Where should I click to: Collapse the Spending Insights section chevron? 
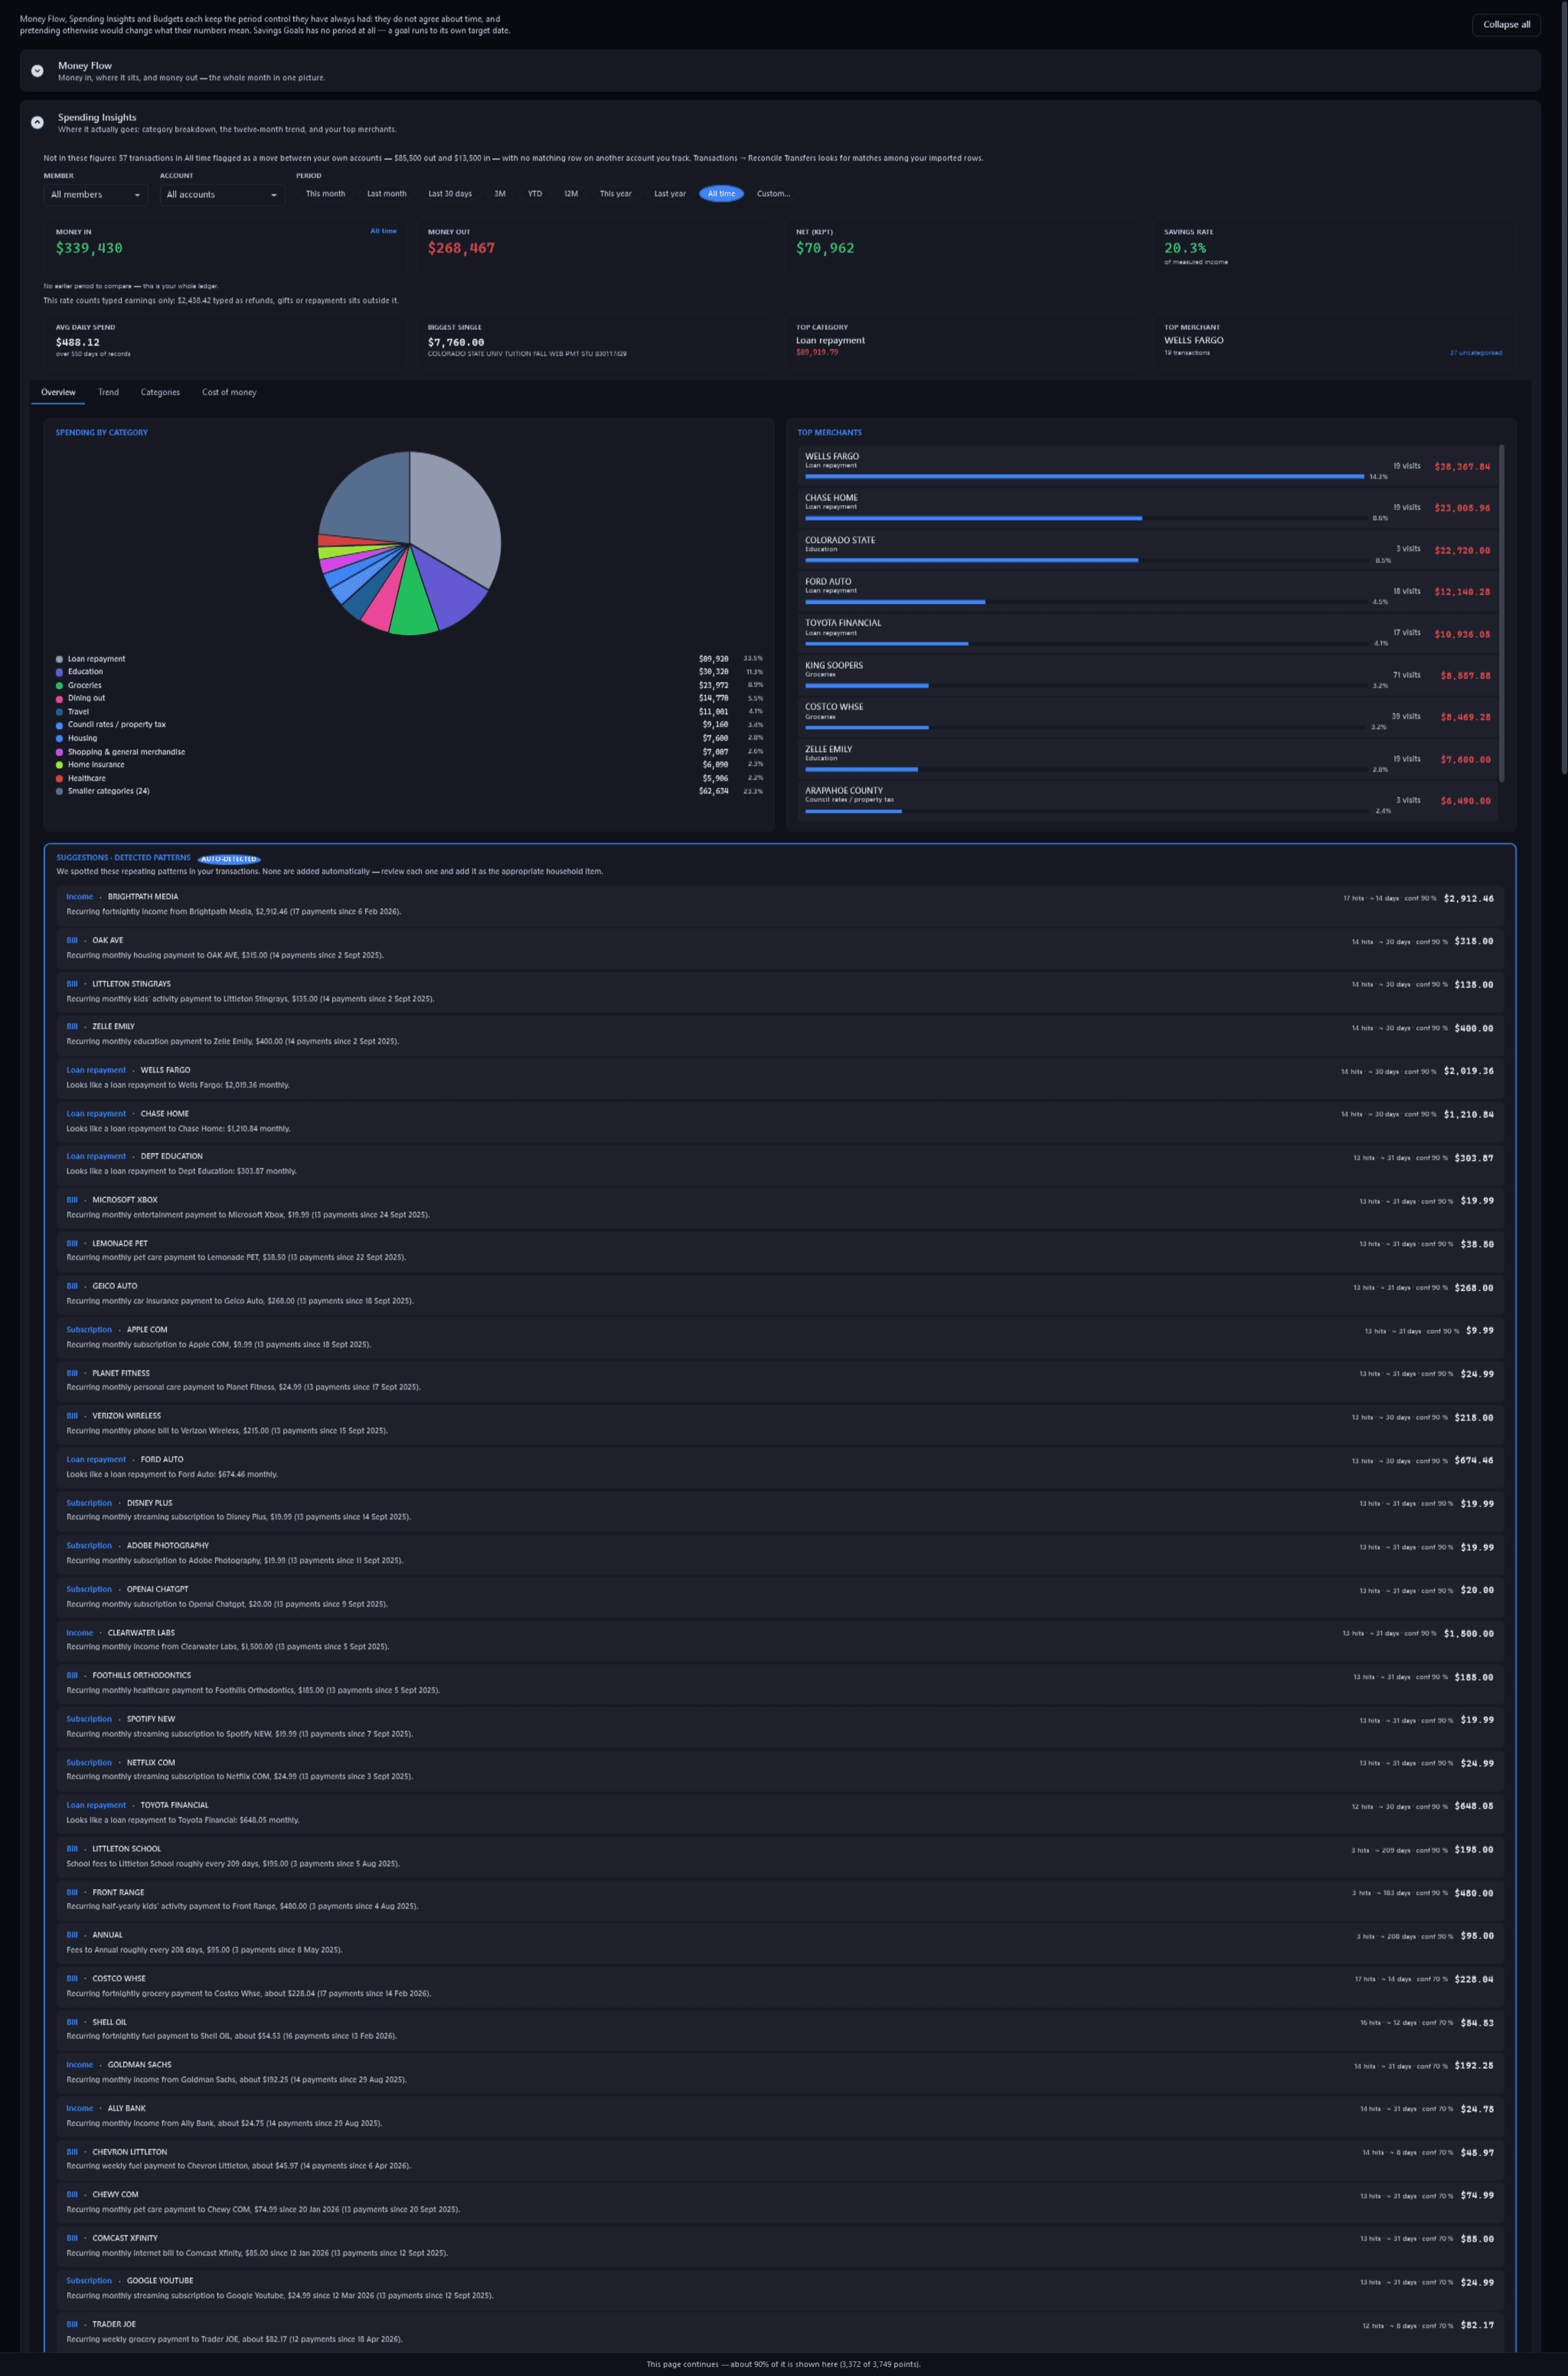(37, 123)
